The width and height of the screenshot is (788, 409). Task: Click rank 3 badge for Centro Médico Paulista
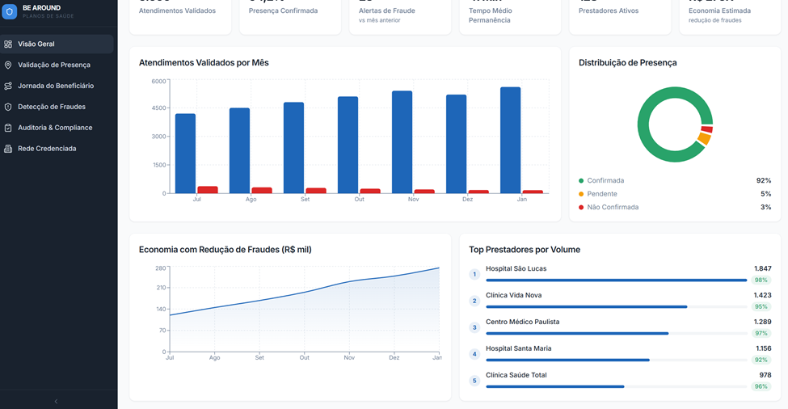click(474, 327)
